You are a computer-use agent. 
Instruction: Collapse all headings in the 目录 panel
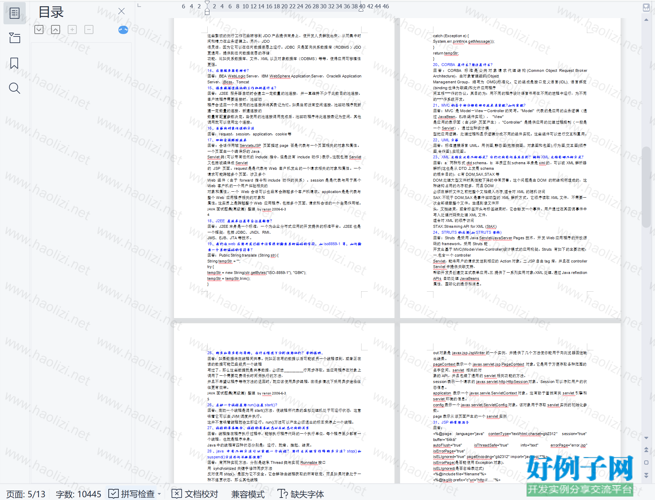click(56, 30)
